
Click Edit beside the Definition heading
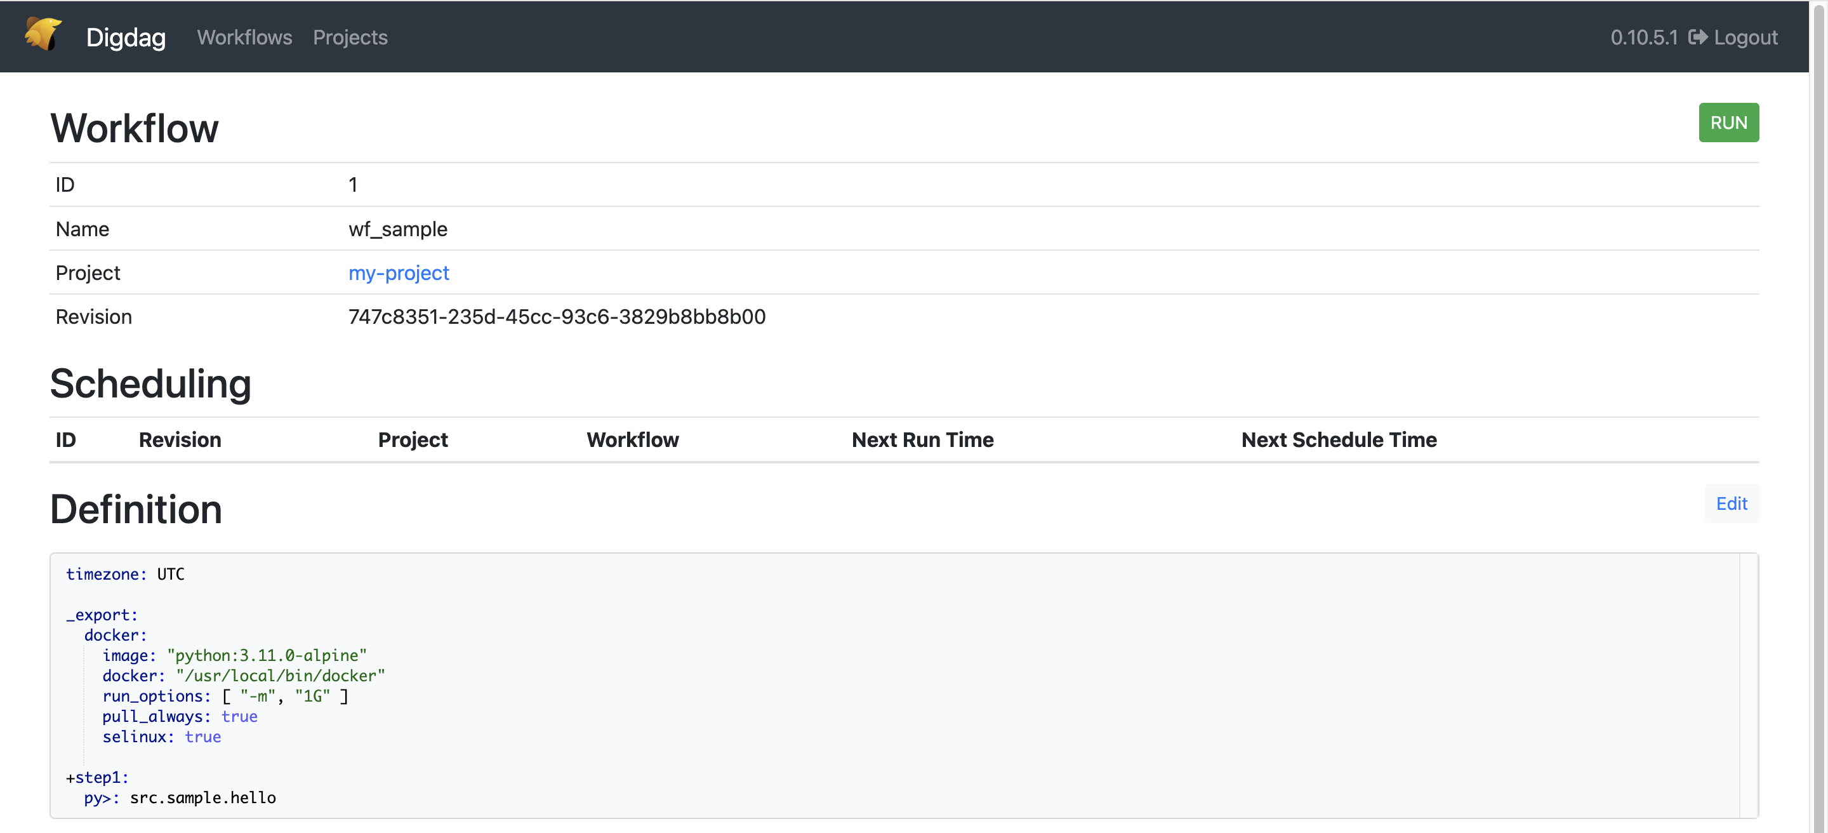(1731, 503)
